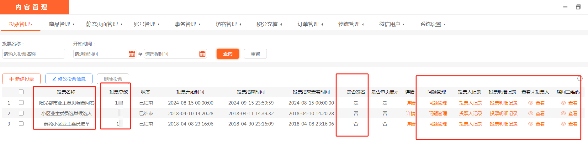Screen dimensions: 588x164
Task: Check the box for 阳光都市业主意见调查问卷 row
Action: pyautogui.click(x=21, y=103)
